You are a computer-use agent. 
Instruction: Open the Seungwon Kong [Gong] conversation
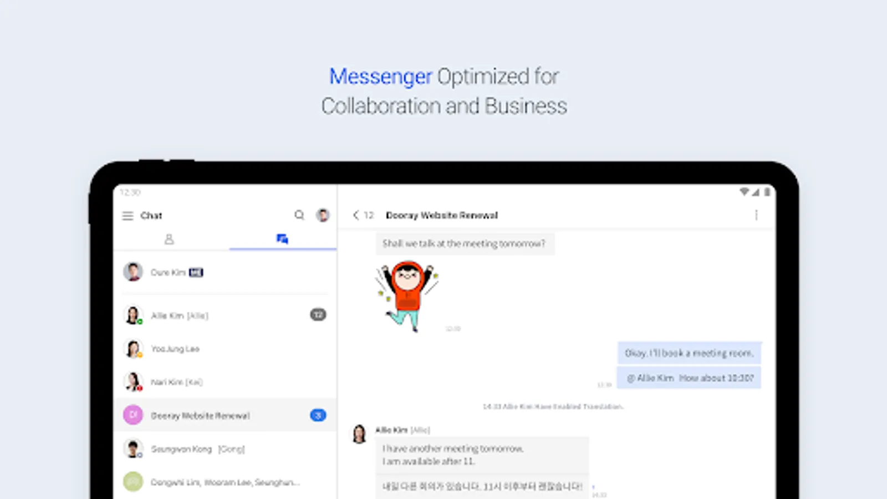(x=226, y=449)
